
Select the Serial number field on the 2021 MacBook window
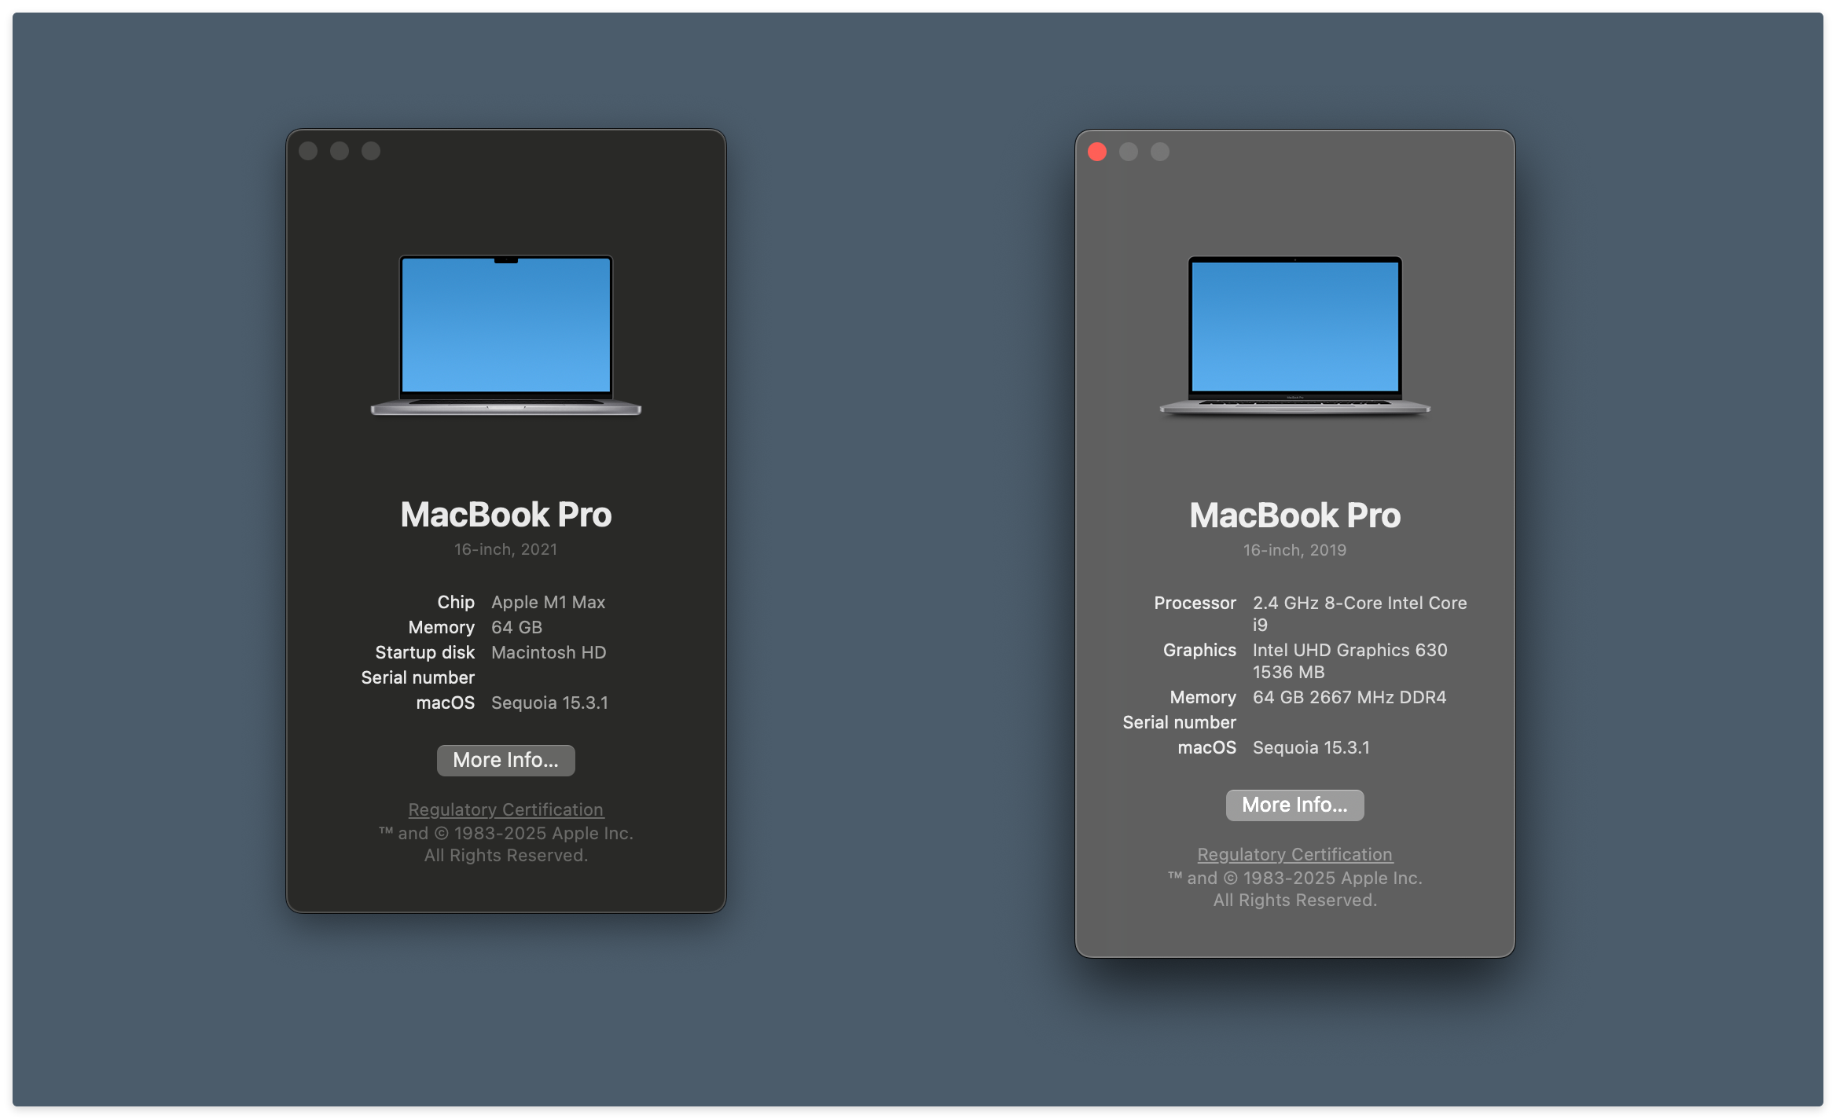point(417,677)
